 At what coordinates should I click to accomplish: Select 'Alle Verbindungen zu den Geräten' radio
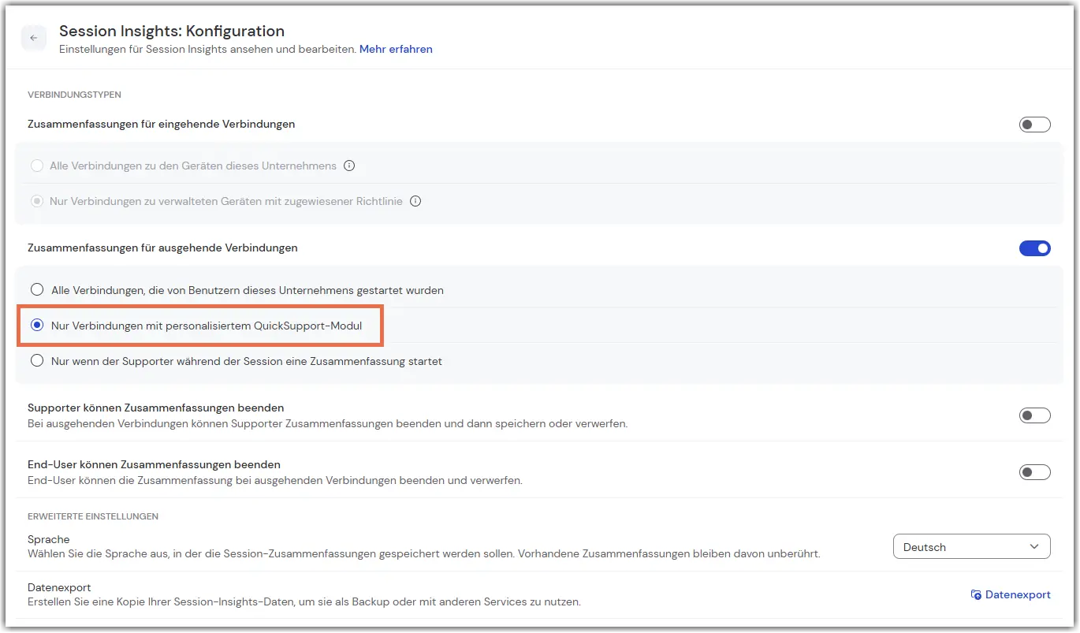tap(36, 166)
